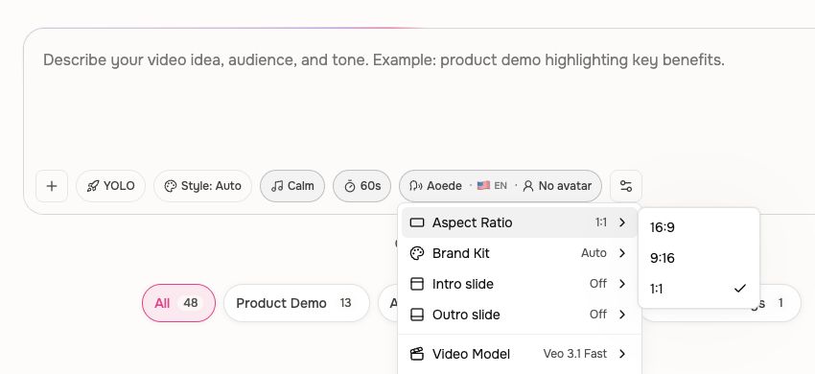
Task: Click the Off value of Intro slide
Action: pyautogui.click(x=597, y=284)
